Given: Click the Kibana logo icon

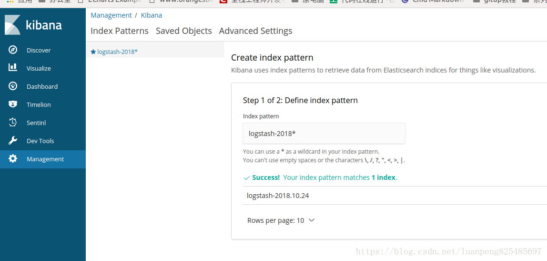Looking at the screenshot, I should pos(12,25).
